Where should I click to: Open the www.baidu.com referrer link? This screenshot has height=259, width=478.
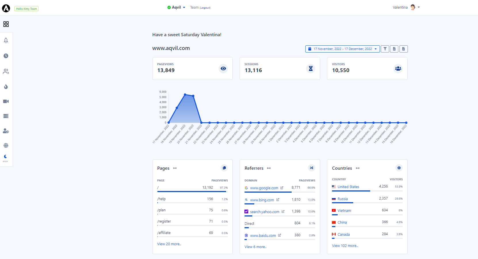coord(263,236)
